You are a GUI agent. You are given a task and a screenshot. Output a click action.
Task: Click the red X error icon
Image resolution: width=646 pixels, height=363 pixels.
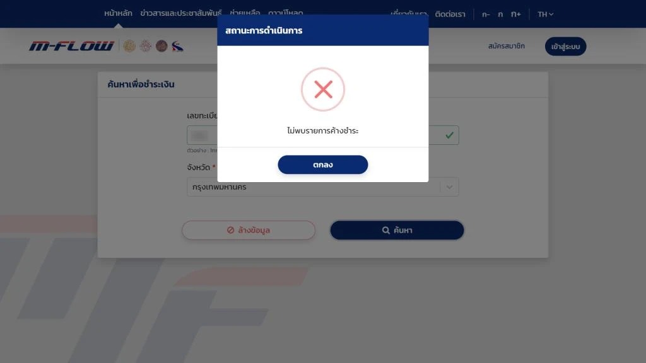click(323, 89)
